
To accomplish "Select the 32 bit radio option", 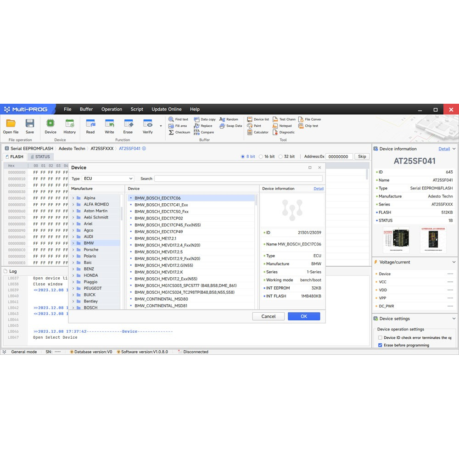I will tap(280, 157).
